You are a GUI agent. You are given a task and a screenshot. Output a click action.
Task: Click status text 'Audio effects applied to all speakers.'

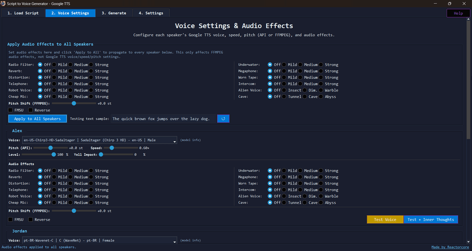coord(39,247)
